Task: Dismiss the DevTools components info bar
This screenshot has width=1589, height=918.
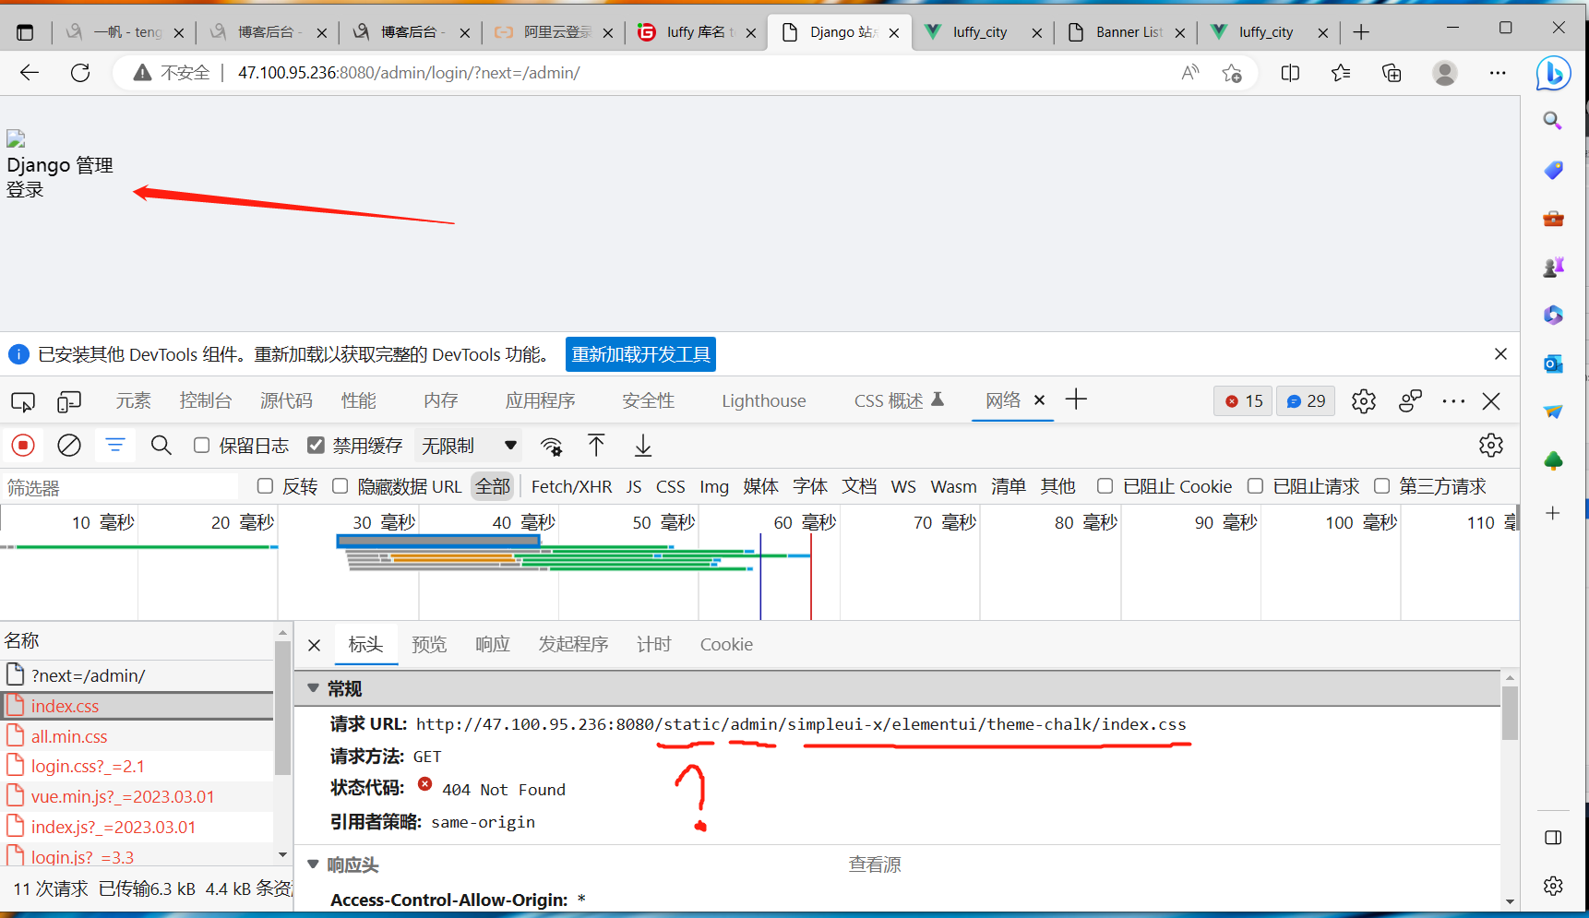Action: point(1500,354)
